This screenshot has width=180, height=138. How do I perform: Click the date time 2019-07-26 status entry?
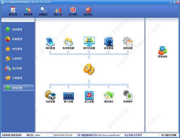(63, 135)
